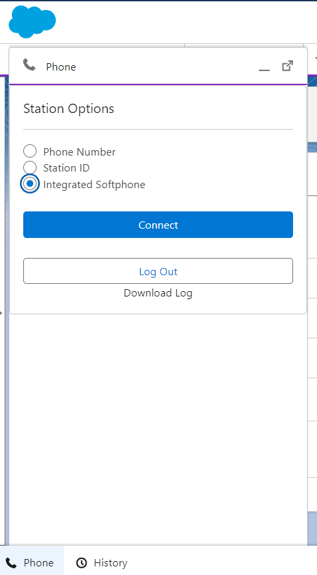Expand the small arrow on the left edge
The image size is (317, 575).
click(x=1, y=313)
